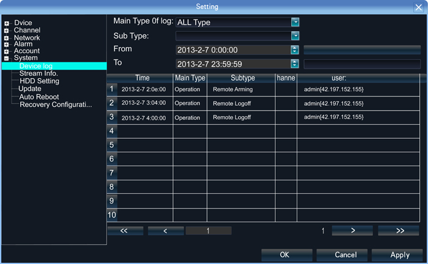Select empty row number 4
This screenshot has width=428, height=264.
[x=112, y=131]
